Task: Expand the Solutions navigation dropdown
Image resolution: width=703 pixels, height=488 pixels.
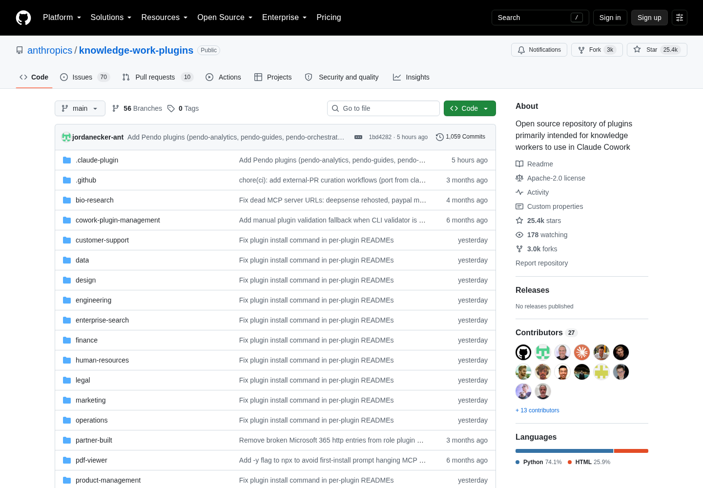Action: 111,18
